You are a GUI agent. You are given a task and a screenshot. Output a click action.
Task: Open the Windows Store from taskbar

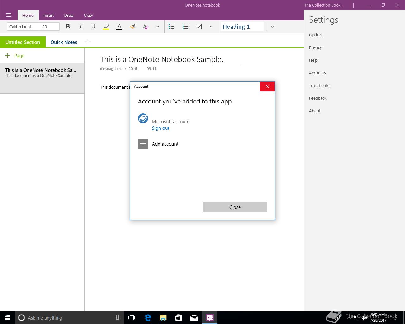coord(178,318)
